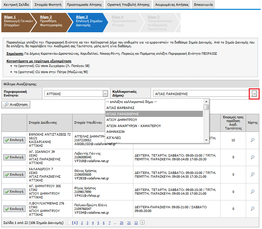Click Επιλογή for ΑΓ. ΔΗΜΗΤΡΙΟΥ 305
The image size is (262, 229).
(x=14, y=192)
